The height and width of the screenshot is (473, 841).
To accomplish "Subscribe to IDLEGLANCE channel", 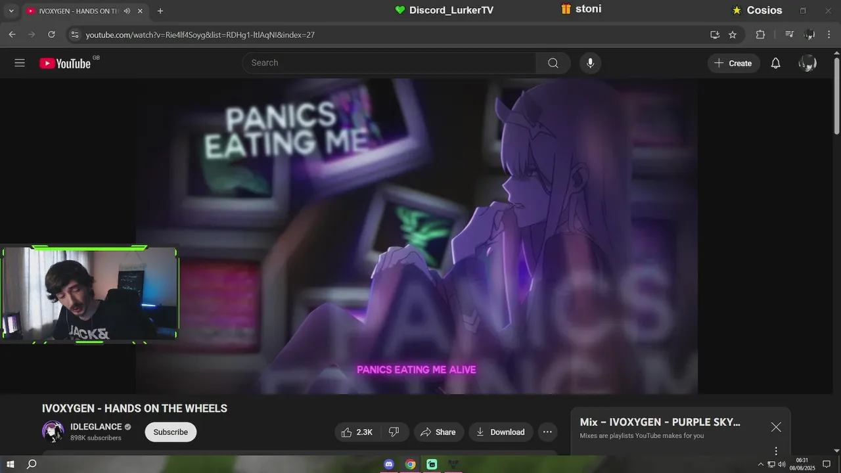I will 171,432.
